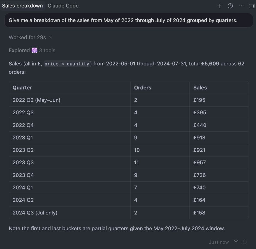Click the Sales column header

(x=200, y=88)
